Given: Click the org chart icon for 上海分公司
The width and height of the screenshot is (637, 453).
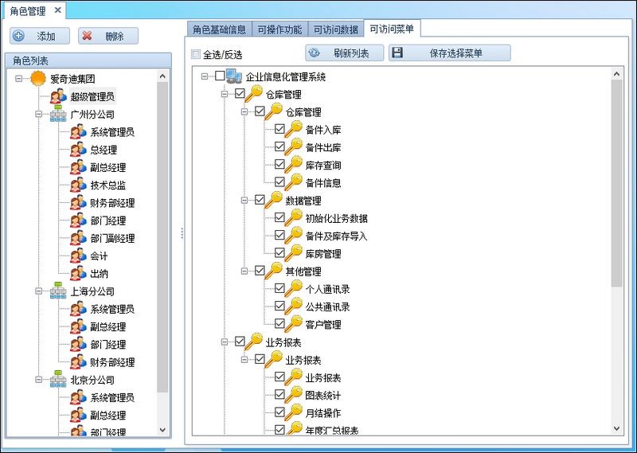Looking at the screenshot, I should 58,291.
